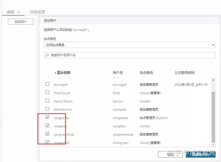Uncheck the songjianke checkbox

47,117
